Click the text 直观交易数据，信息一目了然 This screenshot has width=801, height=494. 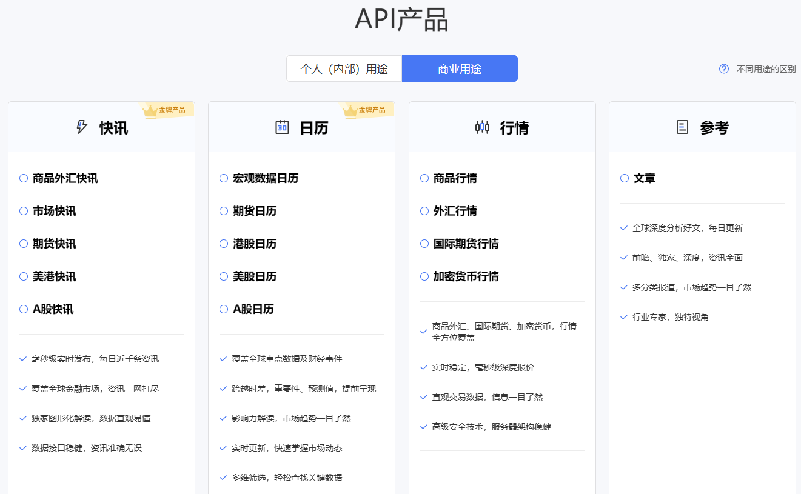pyautogui.click(x=488, y=397)
